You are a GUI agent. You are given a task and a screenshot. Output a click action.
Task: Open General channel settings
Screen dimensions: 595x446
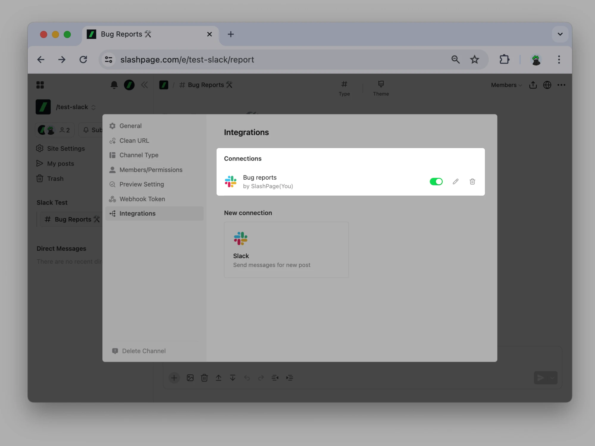(x=154, y=126)
